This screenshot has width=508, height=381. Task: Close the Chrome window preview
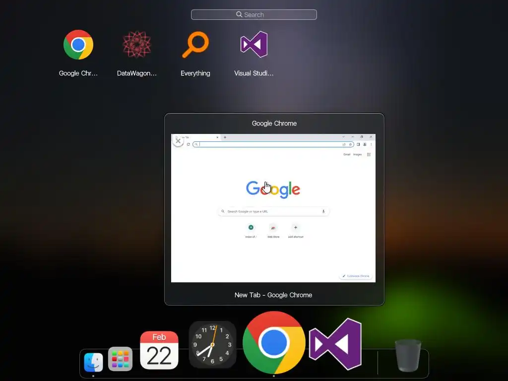[x=178, y=141]
